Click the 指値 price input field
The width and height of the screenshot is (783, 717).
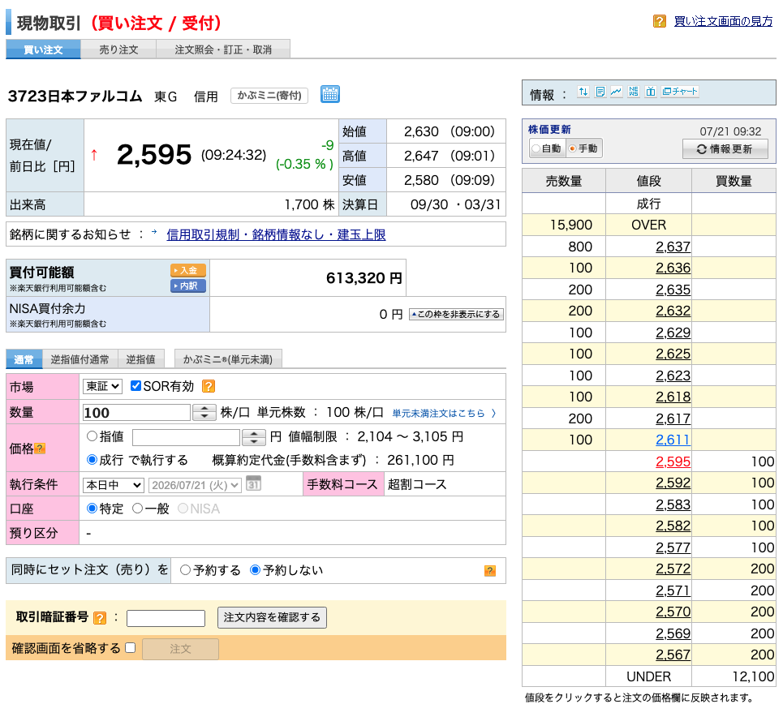point(186,437)
